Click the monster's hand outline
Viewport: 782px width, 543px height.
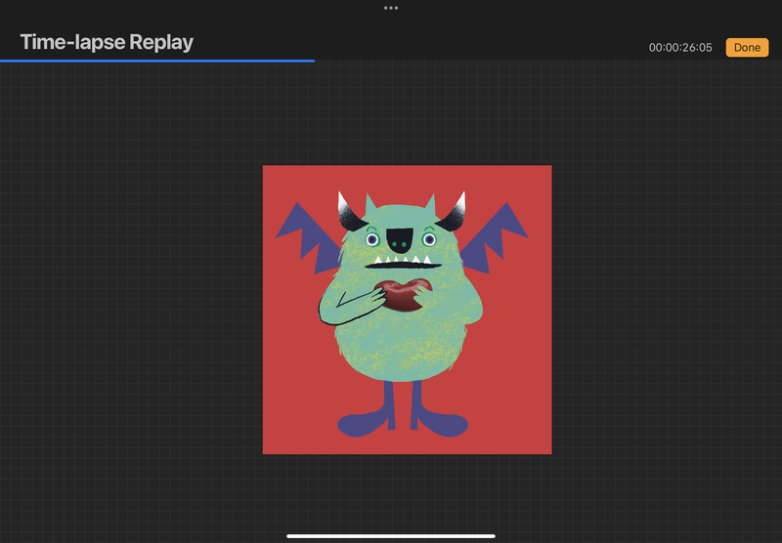click(342, 312)
